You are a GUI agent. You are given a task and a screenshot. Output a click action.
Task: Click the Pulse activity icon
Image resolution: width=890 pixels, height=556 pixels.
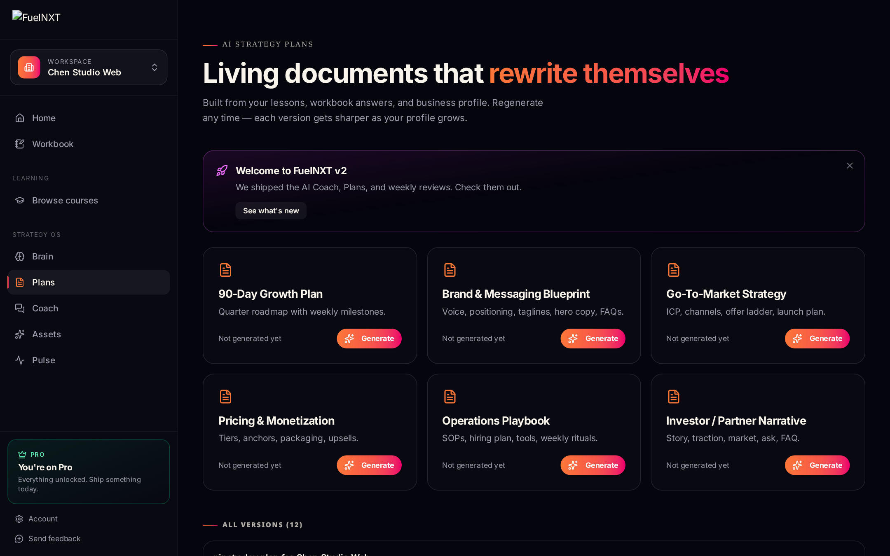coord(20,360)
